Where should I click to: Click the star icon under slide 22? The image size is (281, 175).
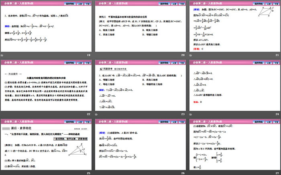coord(2,114)
